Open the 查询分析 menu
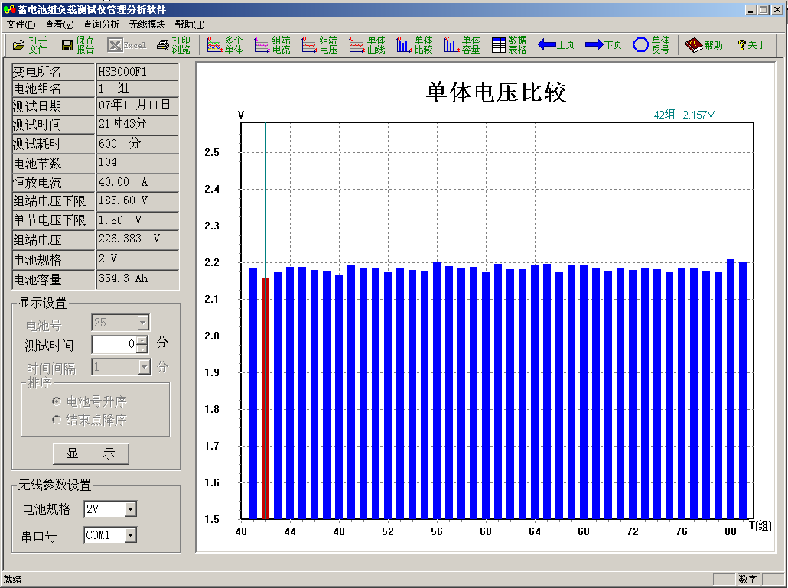The width and height of the screenshot is (788, 588). 101,24
